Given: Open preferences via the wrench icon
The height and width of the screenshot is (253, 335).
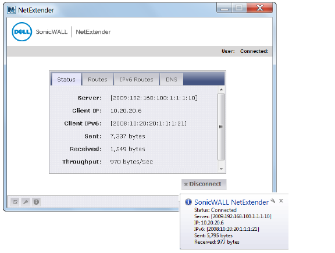Looking at the screenshot, I should [26, 202].
